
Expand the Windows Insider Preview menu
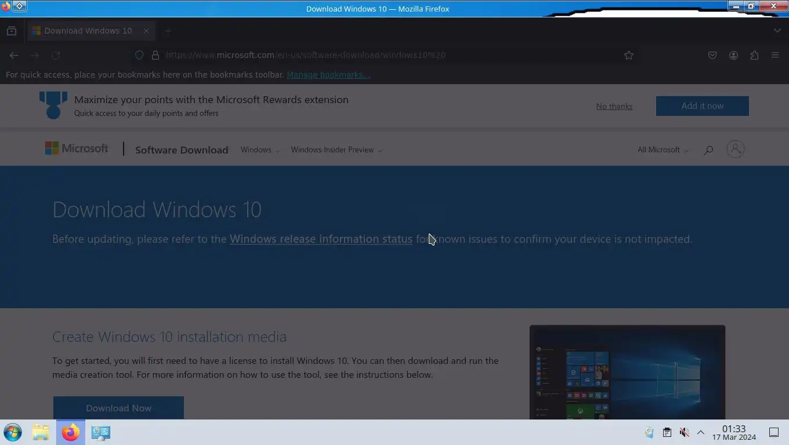click(336, 149)
